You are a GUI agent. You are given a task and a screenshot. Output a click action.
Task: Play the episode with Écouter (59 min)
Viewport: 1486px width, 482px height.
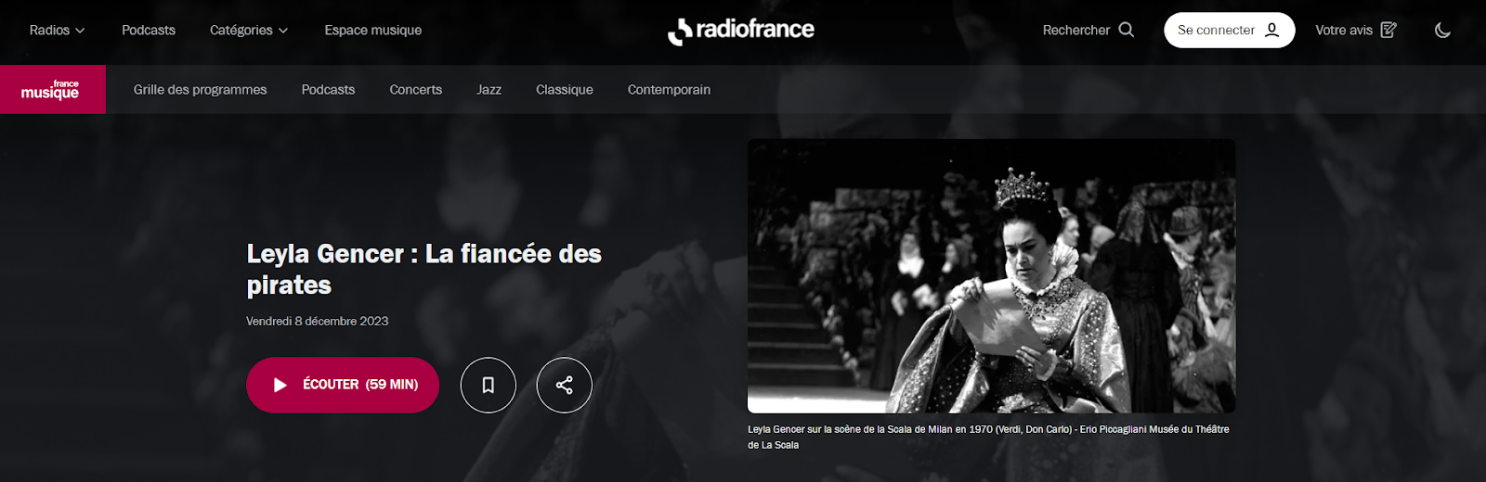pos(343,385)
